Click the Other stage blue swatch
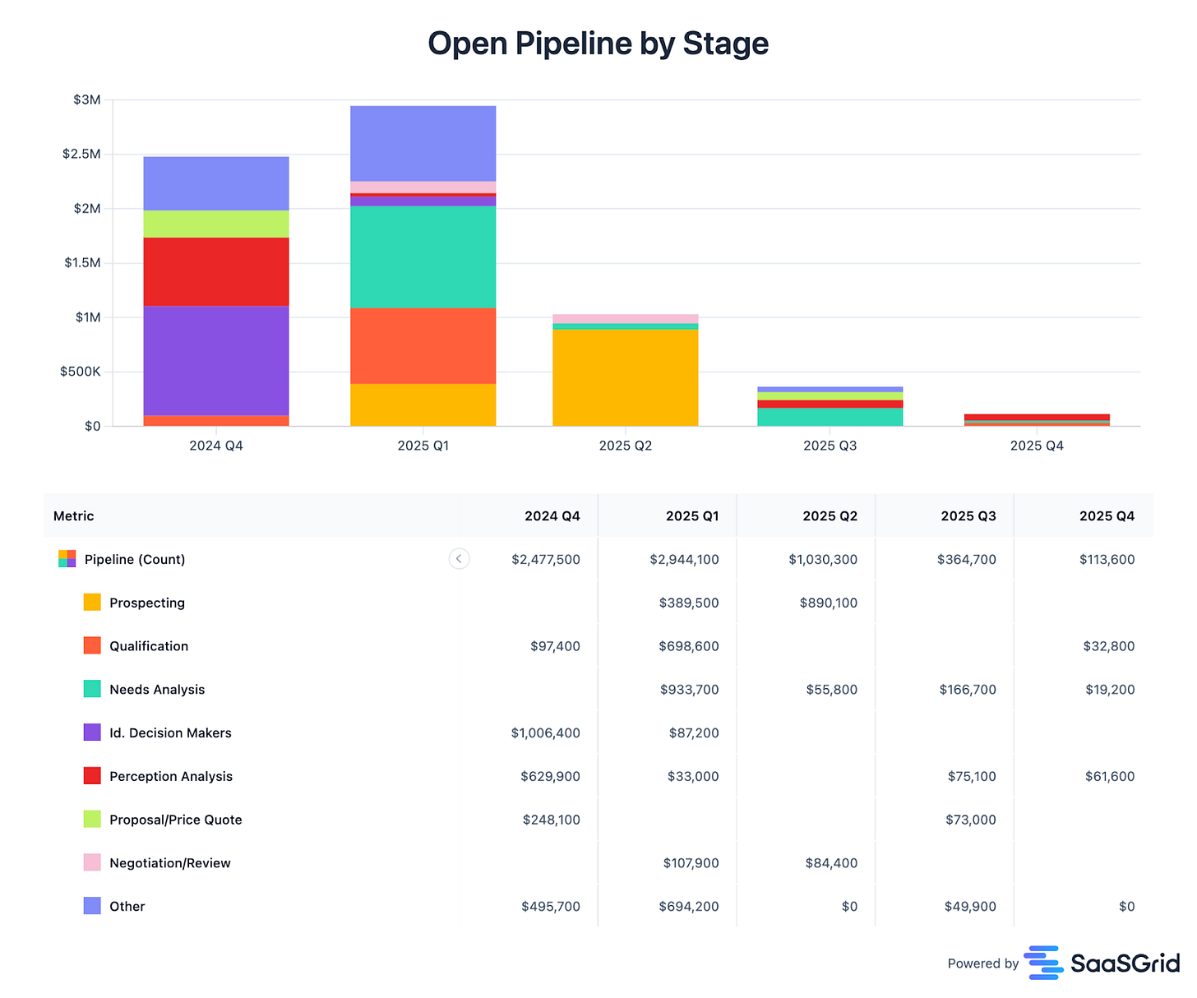The image size is (1197, 998). pyautogui.click(x=91, y=906)
